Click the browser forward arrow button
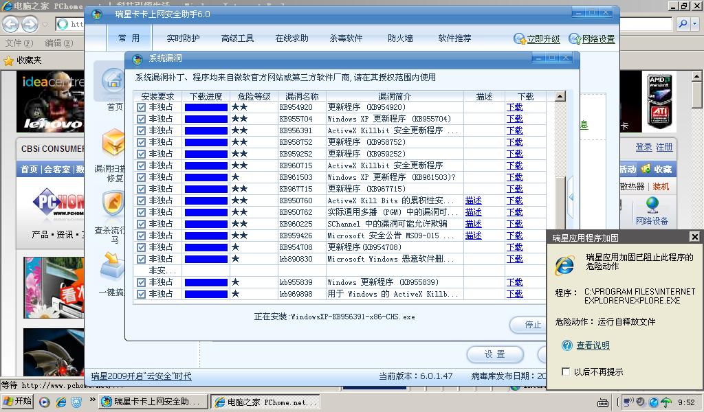 30,24
